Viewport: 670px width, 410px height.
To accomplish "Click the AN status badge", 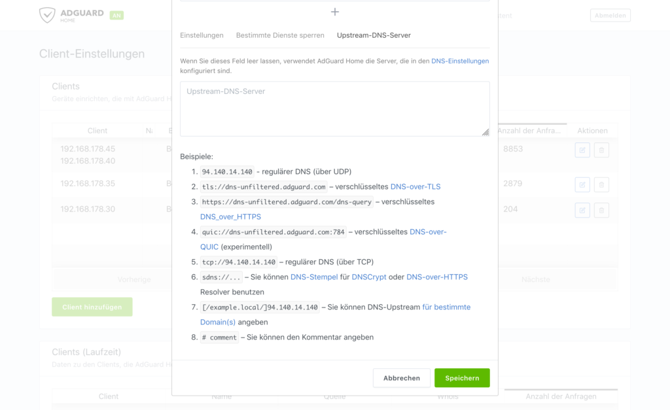I will 116,16.
